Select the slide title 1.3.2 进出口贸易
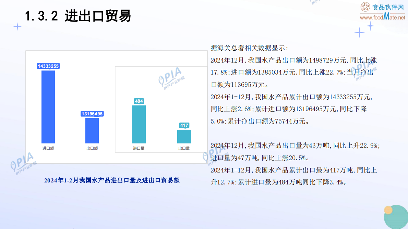This screenshot has width=408, height=229. 79,15
